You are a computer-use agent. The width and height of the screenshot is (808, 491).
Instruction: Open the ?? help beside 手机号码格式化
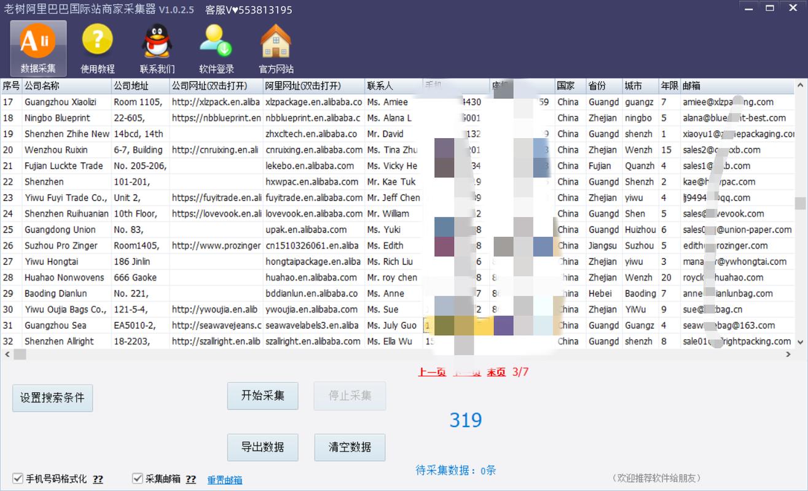[x=98, y=479]
